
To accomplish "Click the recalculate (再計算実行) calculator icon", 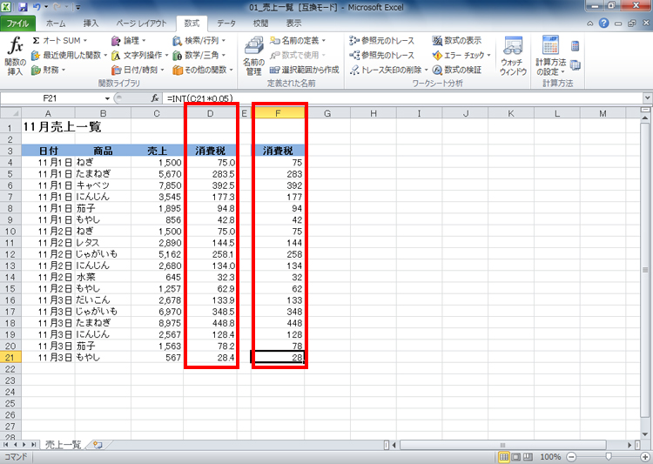I will [576, 46].
